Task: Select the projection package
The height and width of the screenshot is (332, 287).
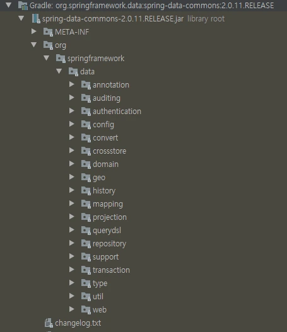Action: click(110, 217)
